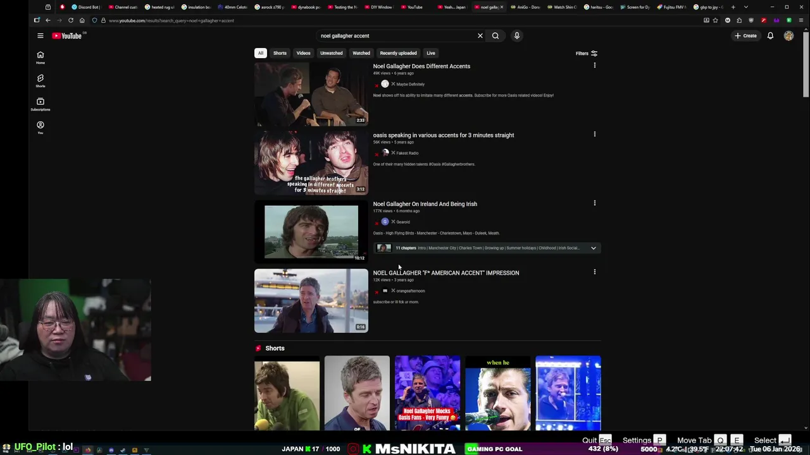
Task: Open Home in the sidebar
Action: point(40,57)
